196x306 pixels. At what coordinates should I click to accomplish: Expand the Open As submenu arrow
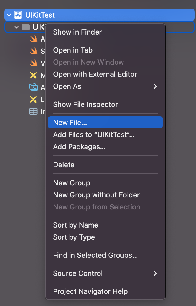[x=155, y=86]
